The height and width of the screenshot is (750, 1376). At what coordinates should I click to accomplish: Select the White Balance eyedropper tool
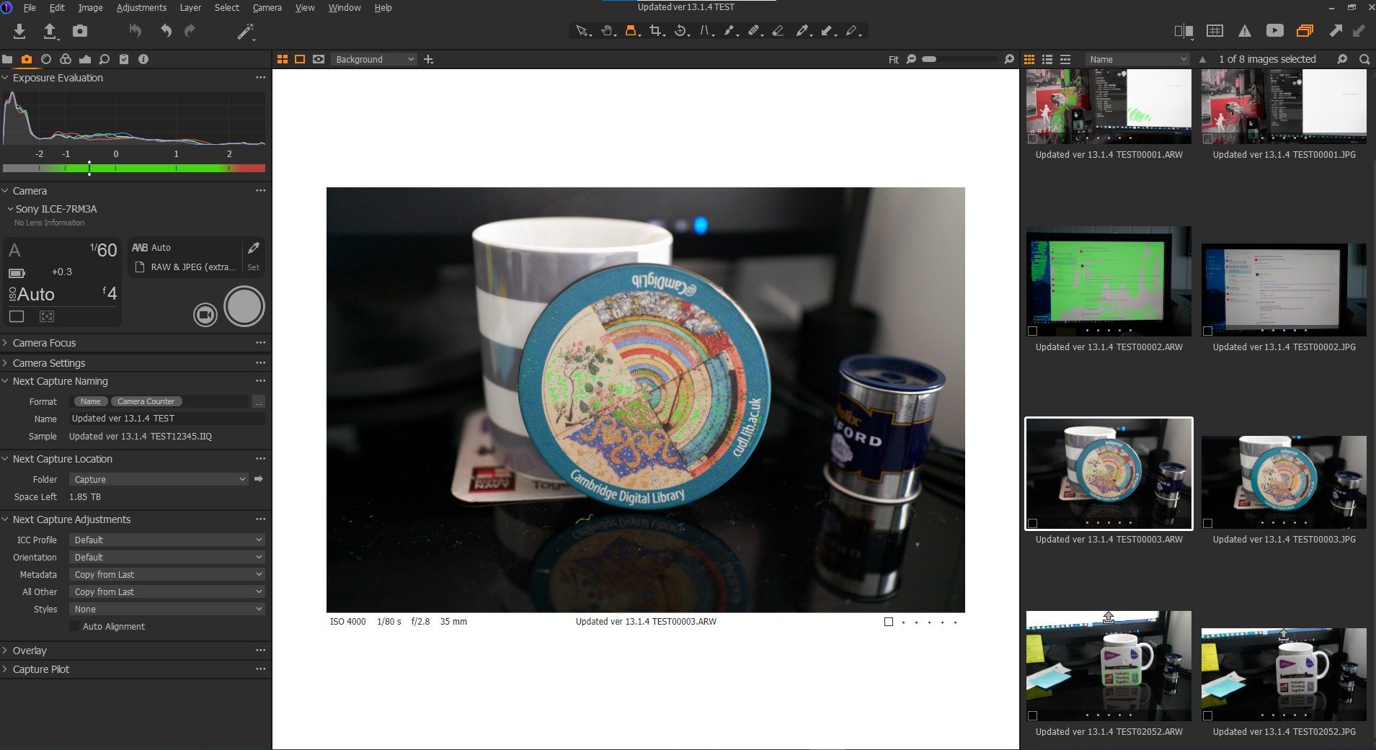(x=803, y=31)
